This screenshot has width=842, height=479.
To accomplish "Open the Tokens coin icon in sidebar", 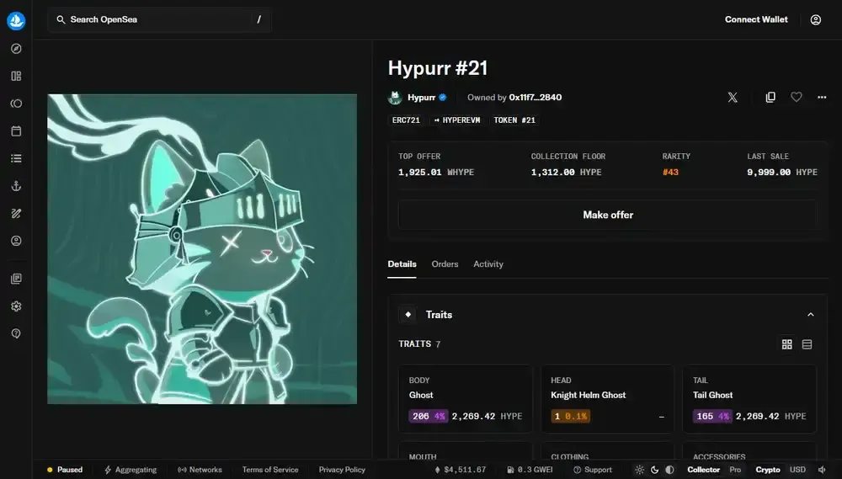I will [16, 104].
